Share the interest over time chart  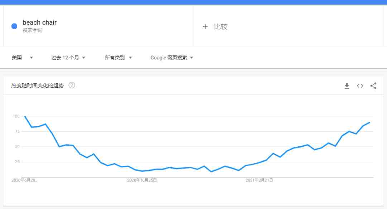tap(373, 86)
